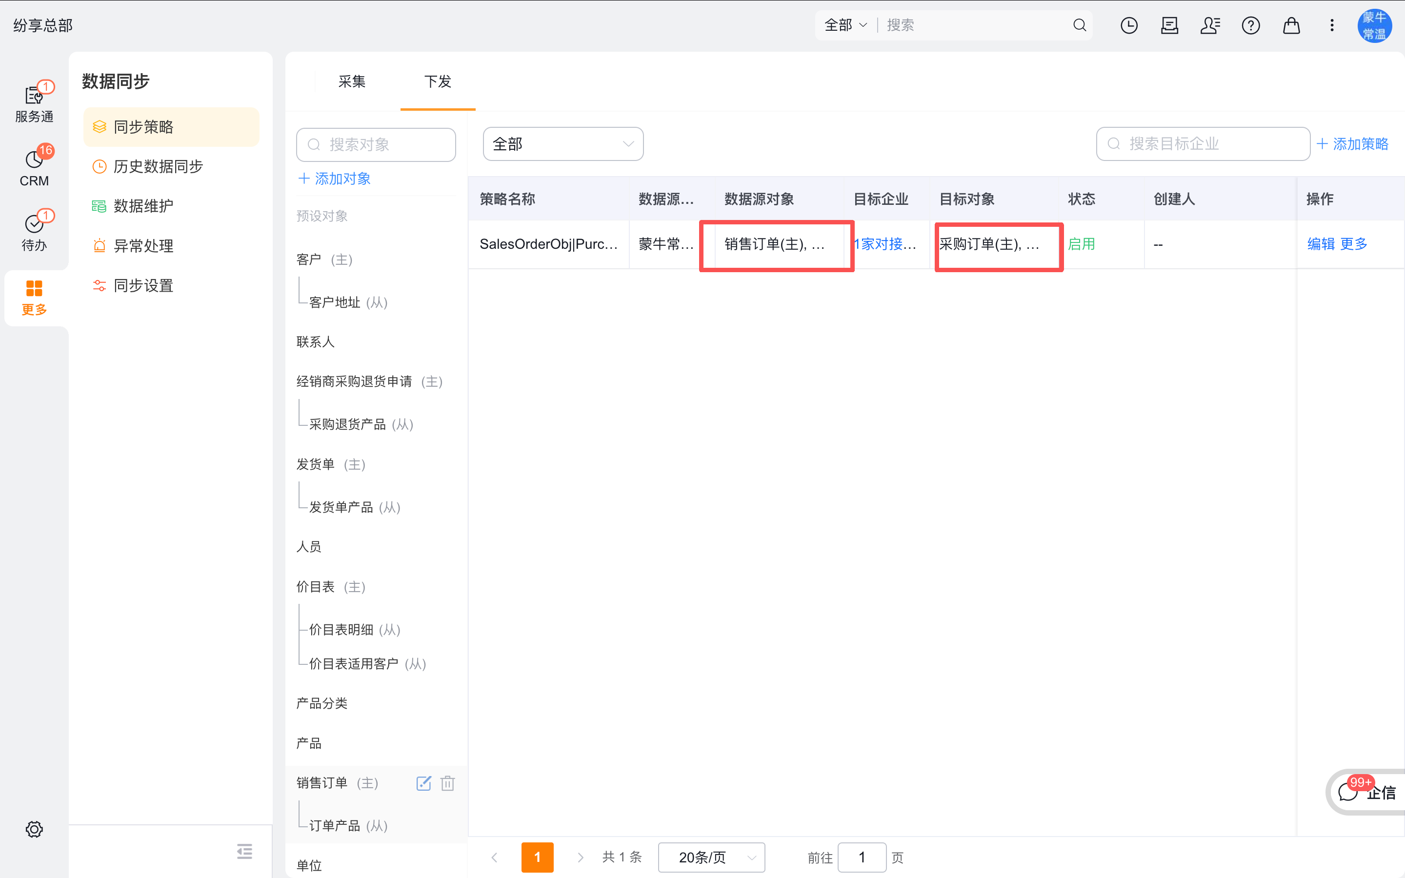Click 更多 in the strategy row
1405x878 pixels.
pos(1354,244)
